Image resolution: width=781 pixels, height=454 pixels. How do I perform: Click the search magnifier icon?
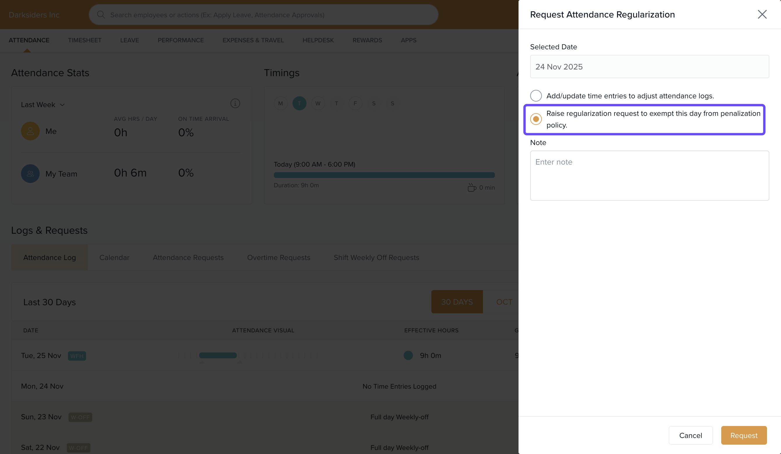click(x=101, y=15)
